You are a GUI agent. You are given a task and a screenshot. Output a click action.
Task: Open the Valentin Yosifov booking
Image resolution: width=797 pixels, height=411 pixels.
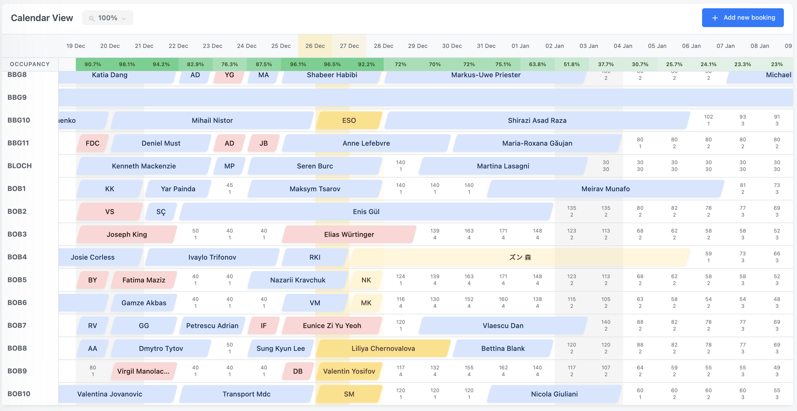click(x=349, y=371)
